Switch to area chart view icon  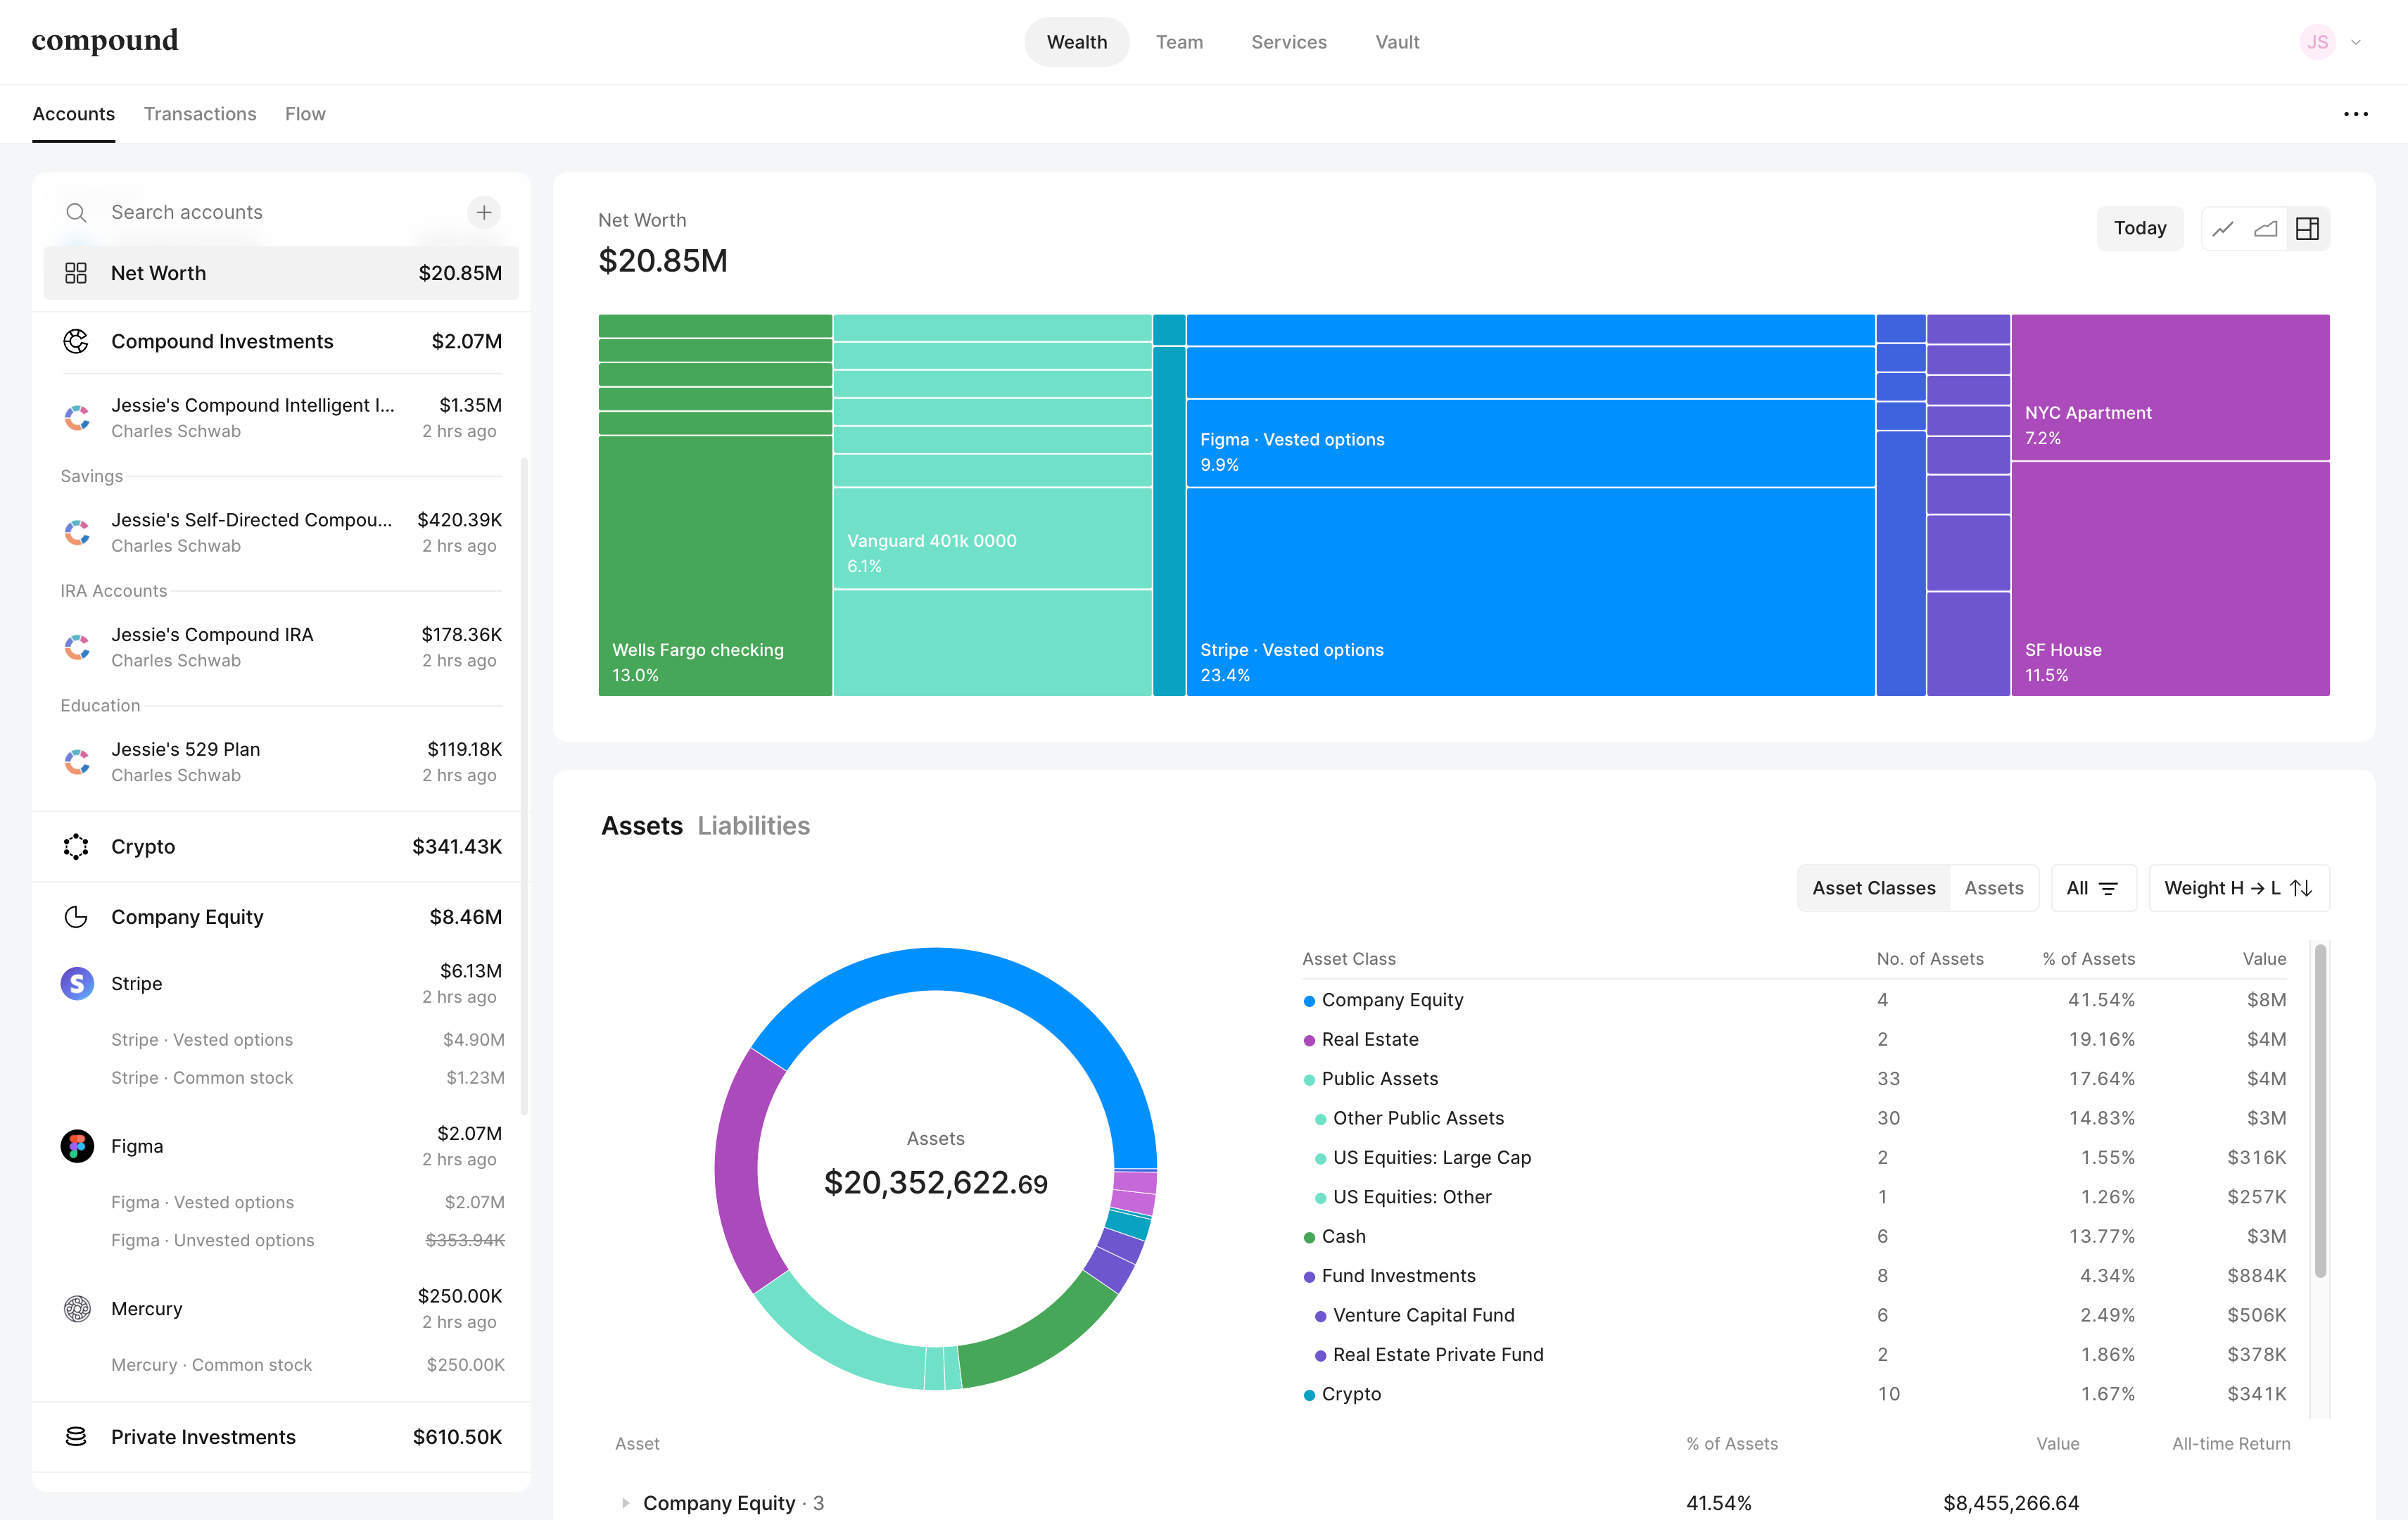point(2266,229)
